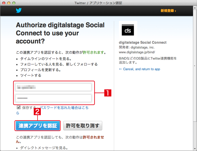Click the ダイレクトメッセージを見る list item
Screen dimensions: 197x151
(x=44, y=148)
